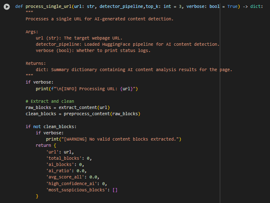Image resolution: width=270 pixels, height=203 pixels.
Task: Click the 'most_suspicious_blocks': [] entry
Action: 82,190
